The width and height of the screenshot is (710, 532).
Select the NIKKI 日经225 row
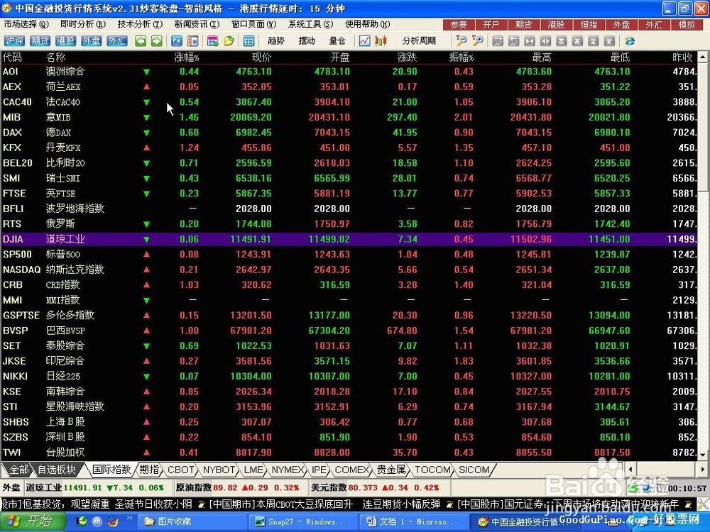tap(349, 377)
